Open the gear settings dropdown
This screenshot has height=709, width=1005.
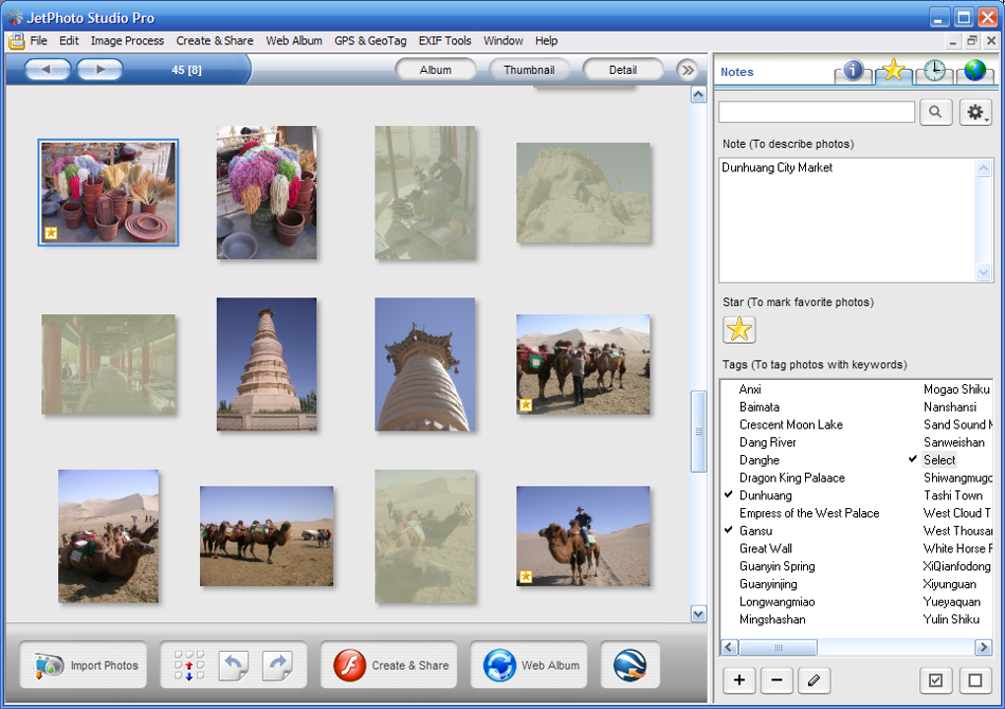tap(975, 112)
